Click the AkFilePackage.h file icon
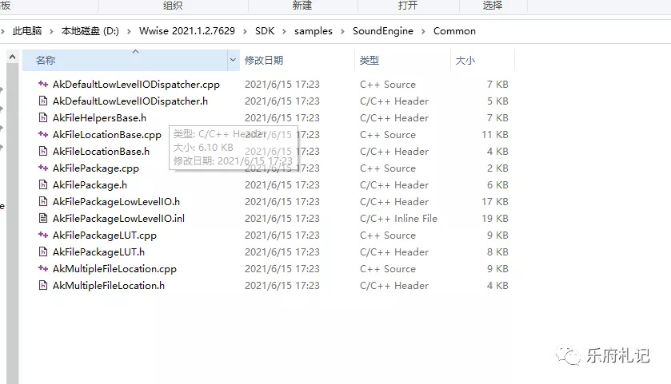Screen dimensions: 671x384 pyautogui.click(x=43, y=184)
